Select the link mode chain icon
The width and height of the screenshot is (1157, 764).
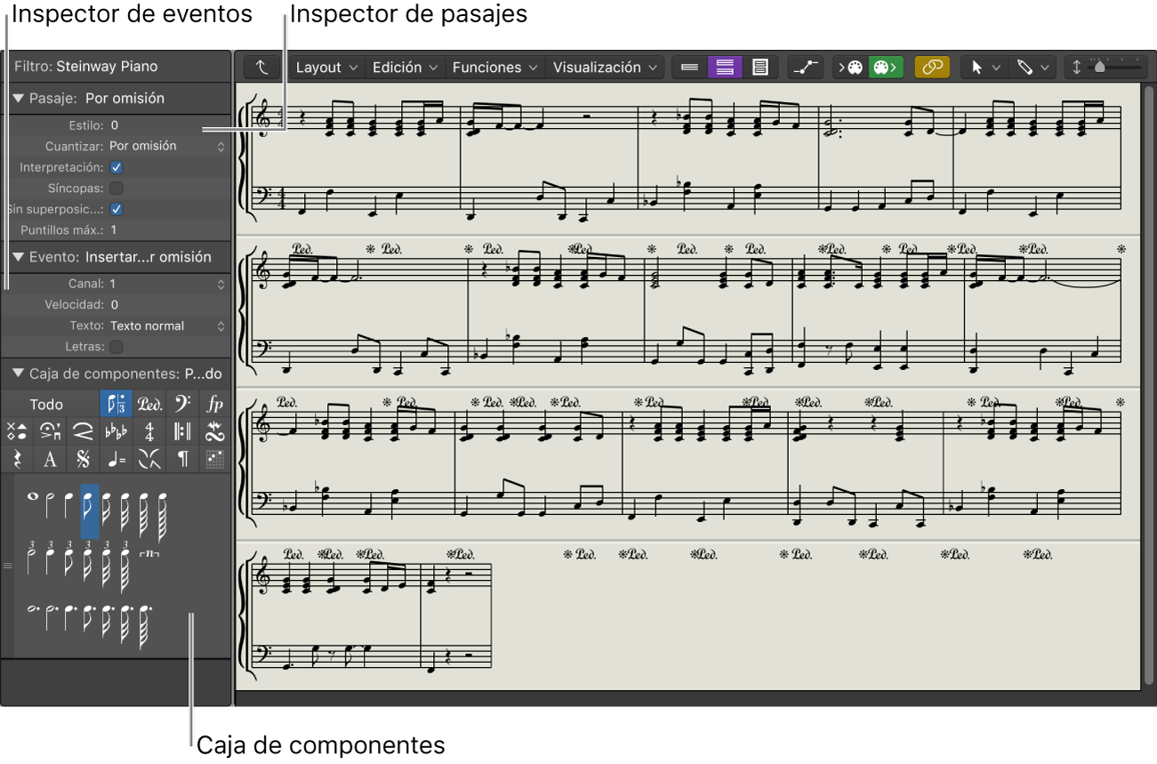[932, 68]
